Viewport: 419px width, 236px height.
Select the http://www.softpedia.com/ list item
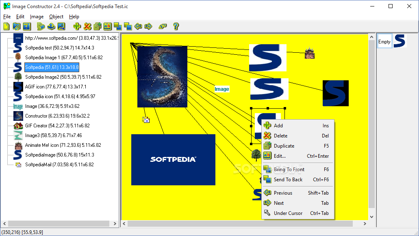click(x=72, y=38)
